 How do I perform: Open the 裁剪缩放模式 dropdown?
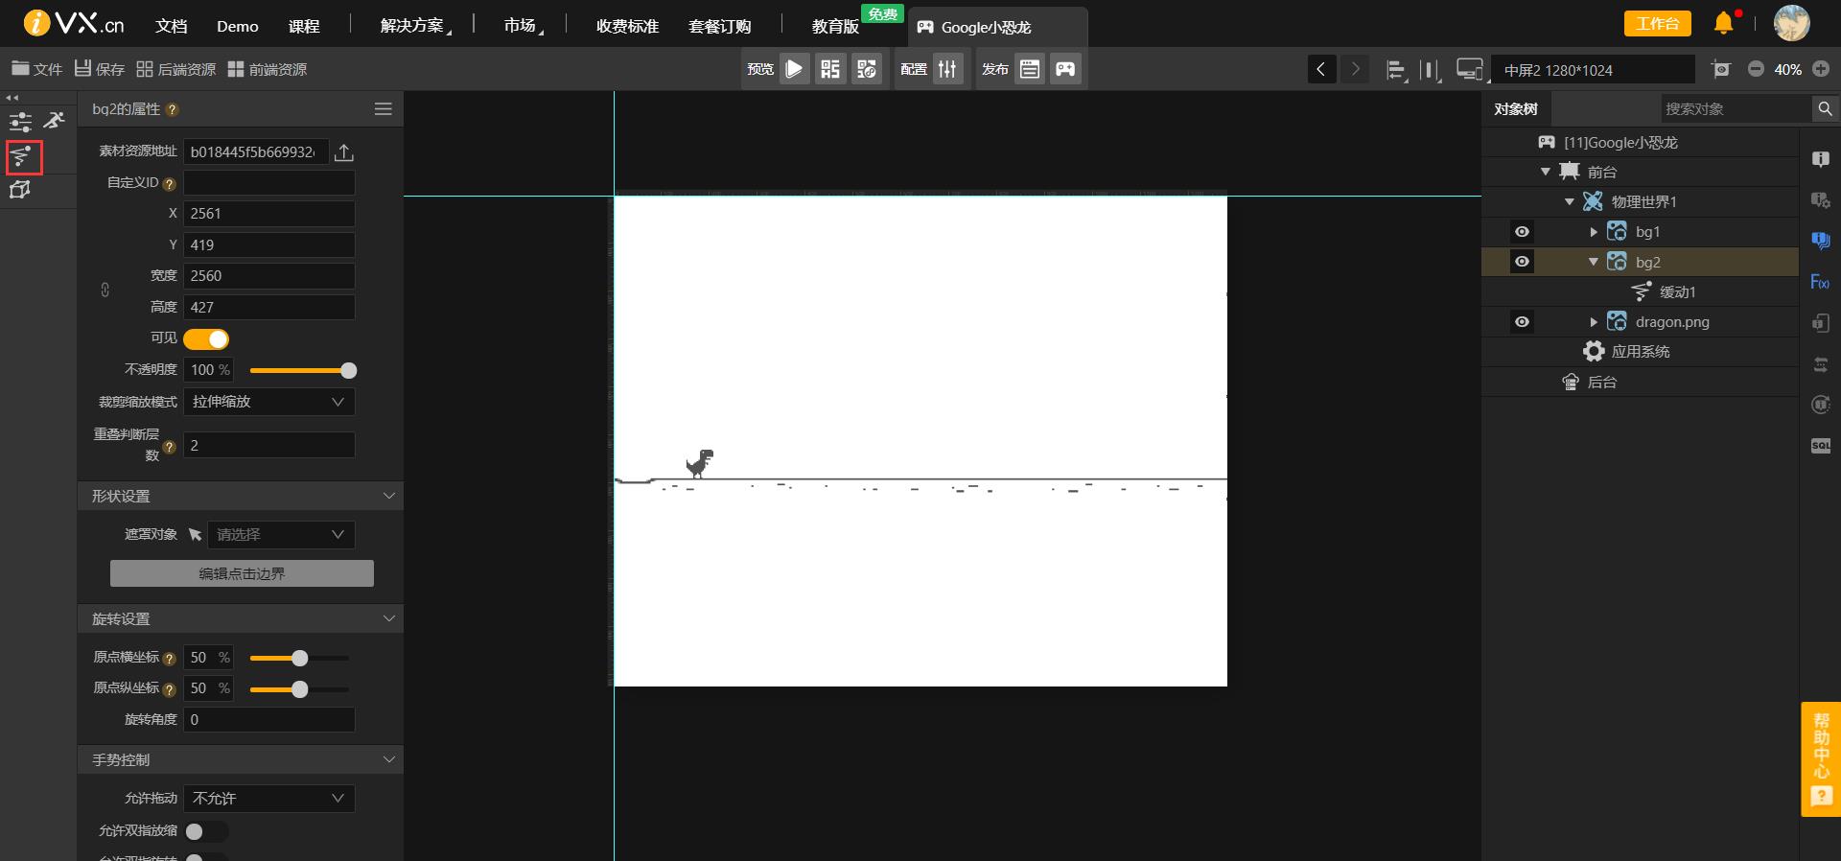point(269,402)
